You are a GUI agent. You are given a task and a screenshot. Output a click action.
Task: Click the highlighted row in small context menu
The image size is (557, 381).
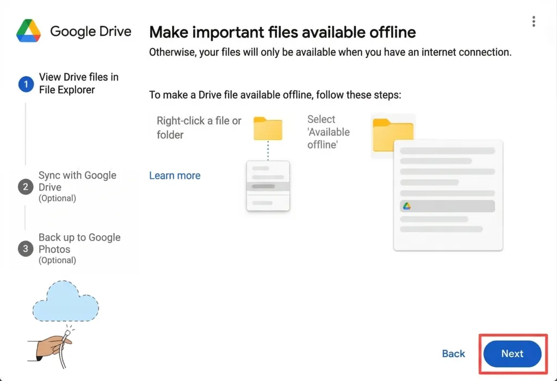pyautogui.click(x=268, y=186)
